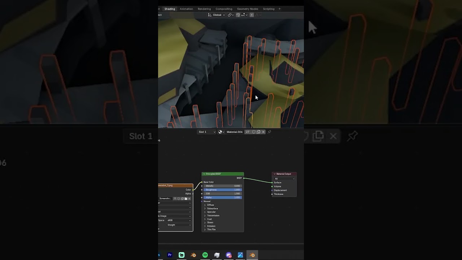Open the green Streamlabs taskbar icon
This screenshot has height=260, width=462.
(x=182, y=255)
